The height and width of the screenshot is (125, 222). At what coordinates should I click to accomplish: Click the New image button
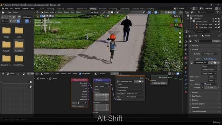pos(31,74)
